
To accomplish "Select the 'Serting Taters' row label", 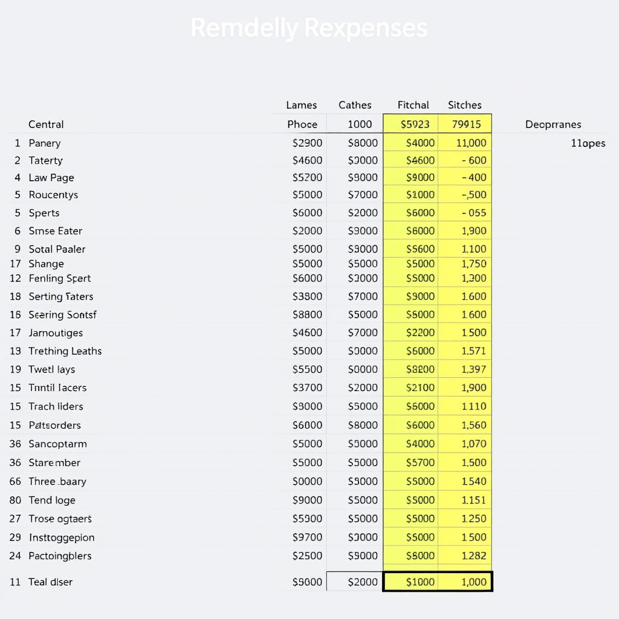I will (x=61, y=296).
